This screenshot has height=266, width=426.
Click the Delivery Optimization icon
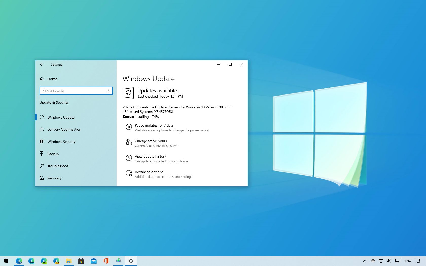[x=42, y=129]
